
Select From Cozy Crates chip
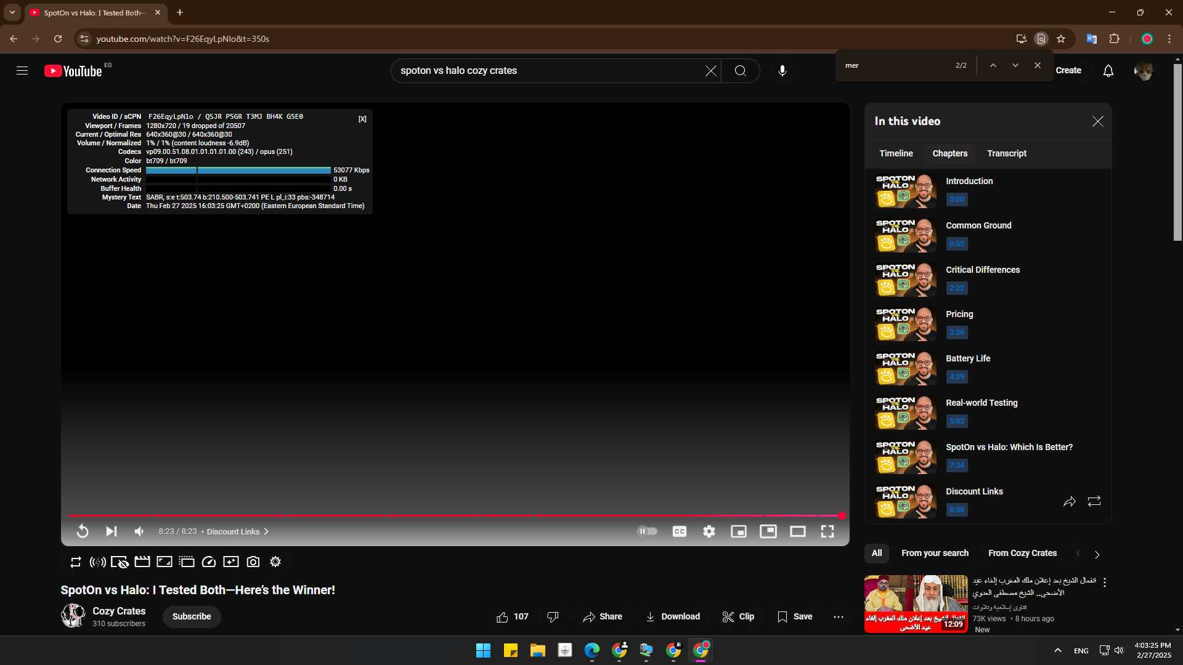point(1022,554)
